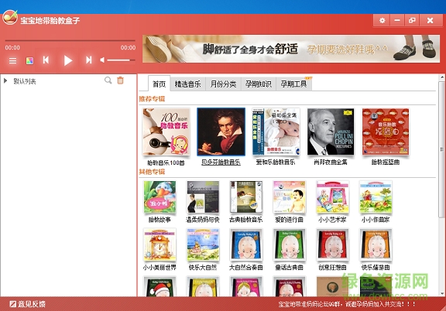The height and width of the screenshot is (311, 446).
Task: Open the shoe advertisement banner
Action: point(291,49)
